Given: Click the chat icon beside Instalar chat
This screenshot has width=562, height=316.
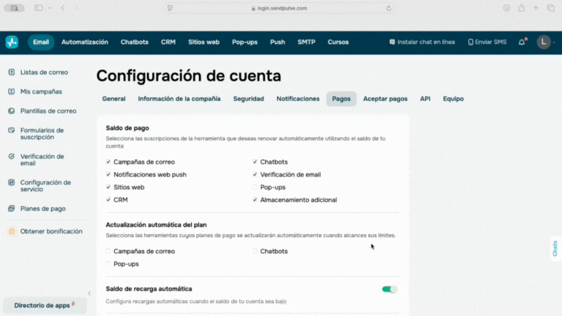Looking at the screenshot, I should coord(392,42).
